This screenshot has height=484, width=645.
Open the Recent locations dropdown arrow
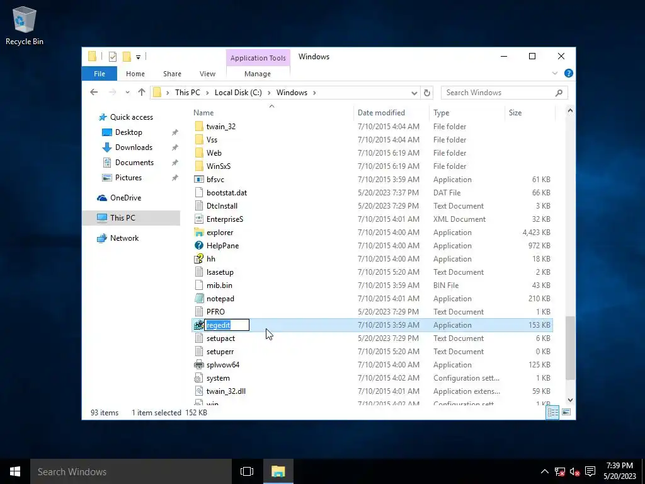click(x=127, y=93)
